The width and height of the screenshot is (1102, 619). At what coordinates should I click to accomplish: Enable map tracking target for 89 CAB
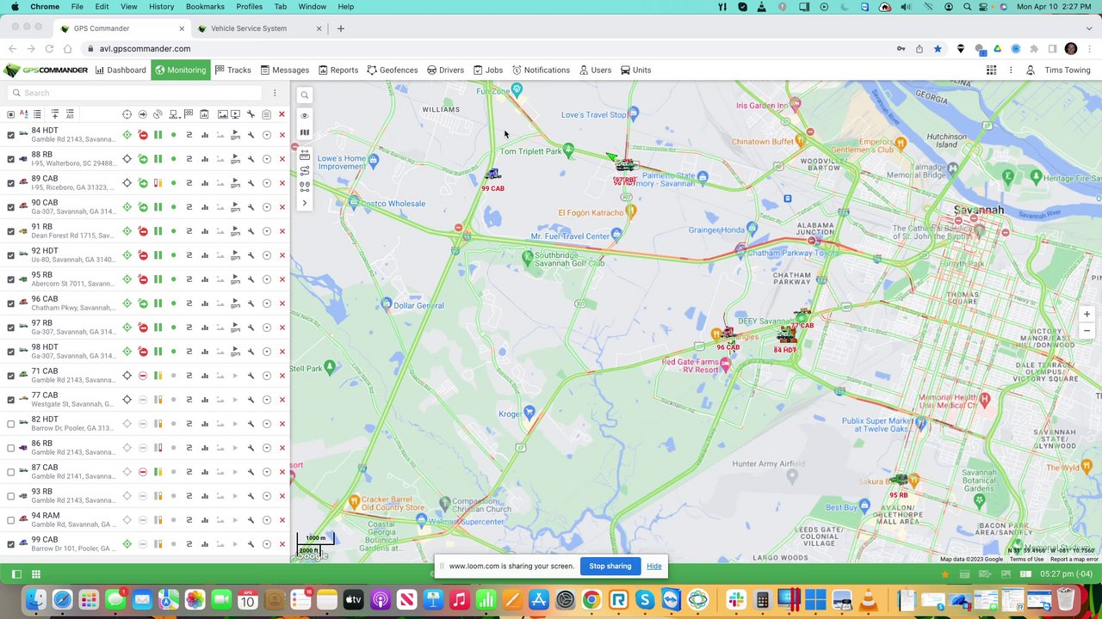[127, 183]
